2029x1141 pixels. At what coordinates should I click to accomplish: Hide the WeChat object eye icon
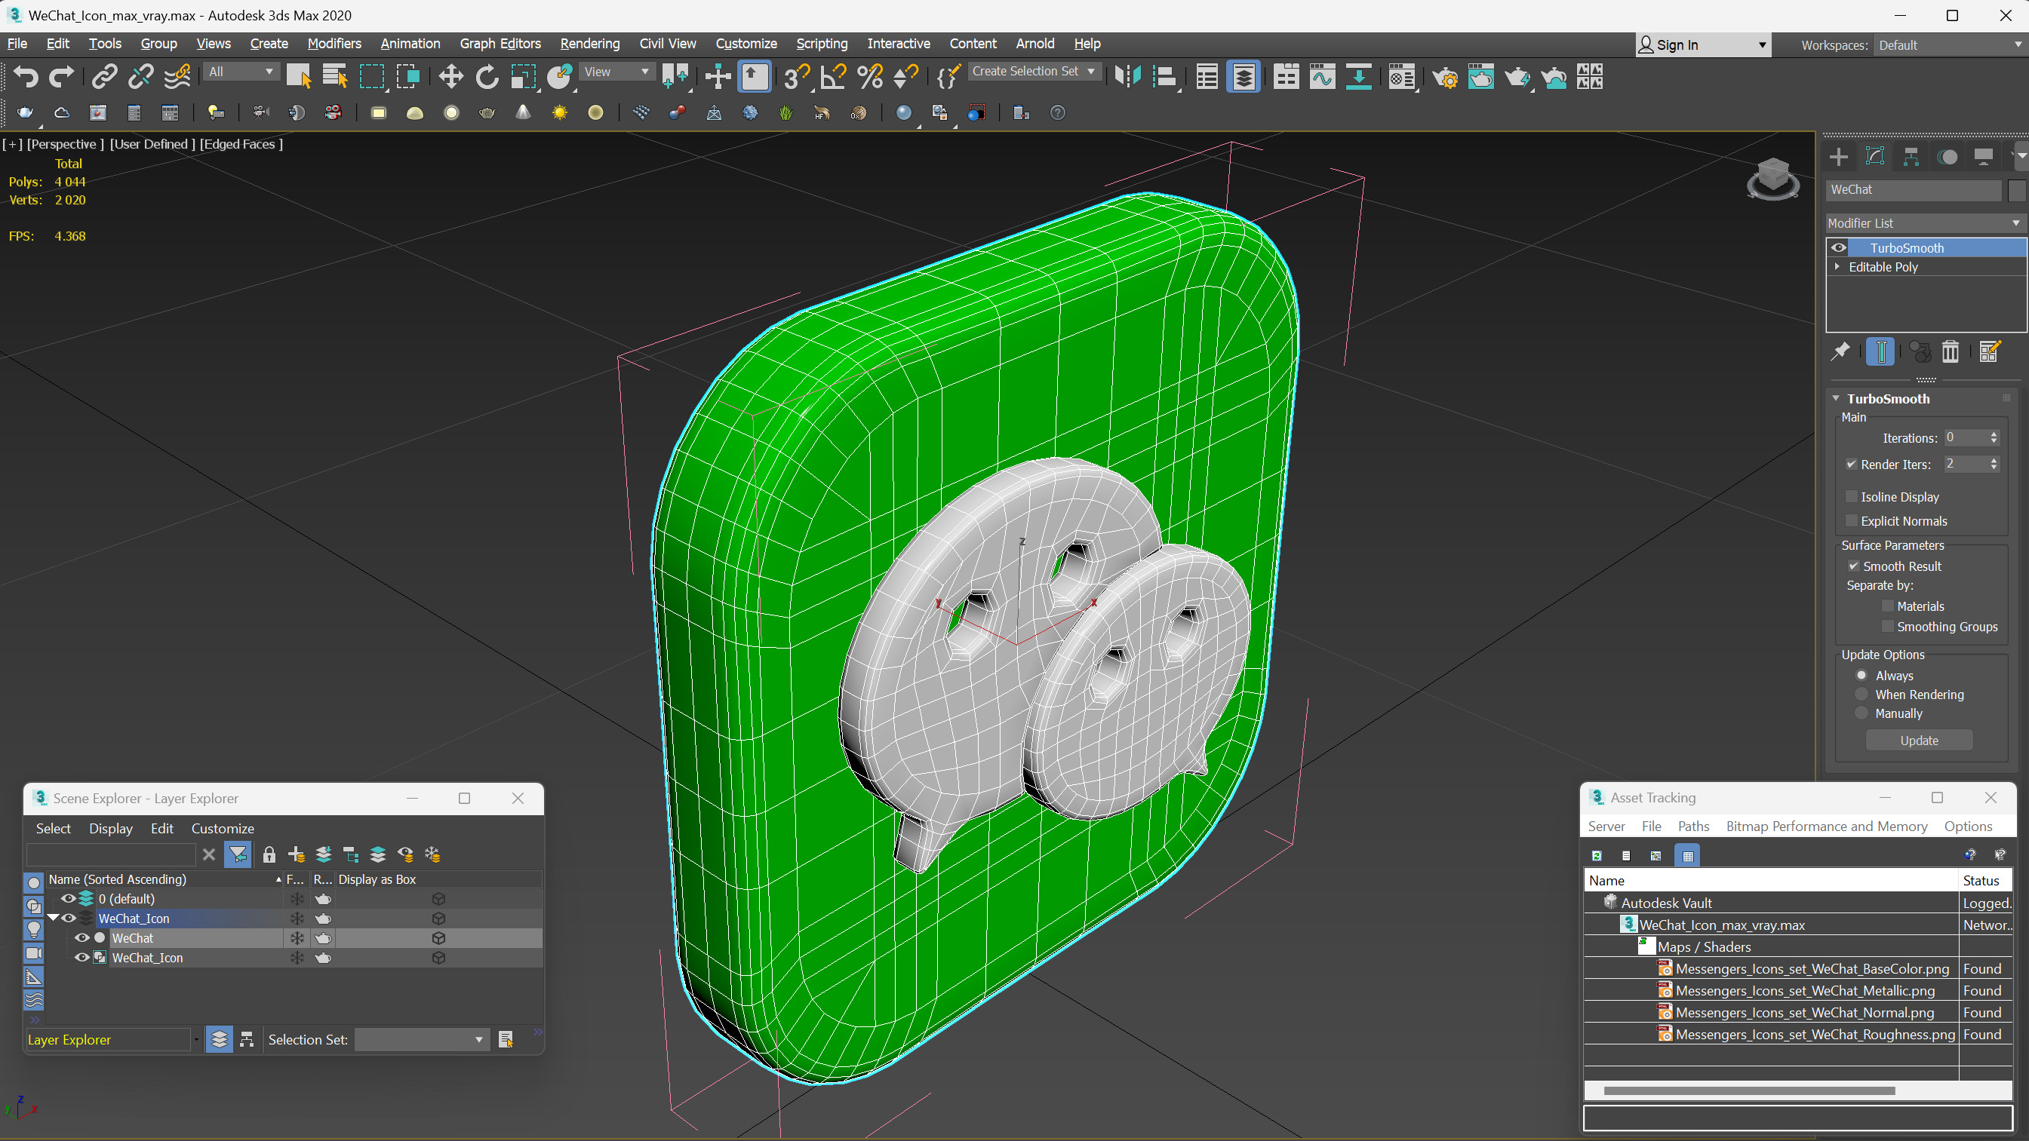[x=82, y=938]
